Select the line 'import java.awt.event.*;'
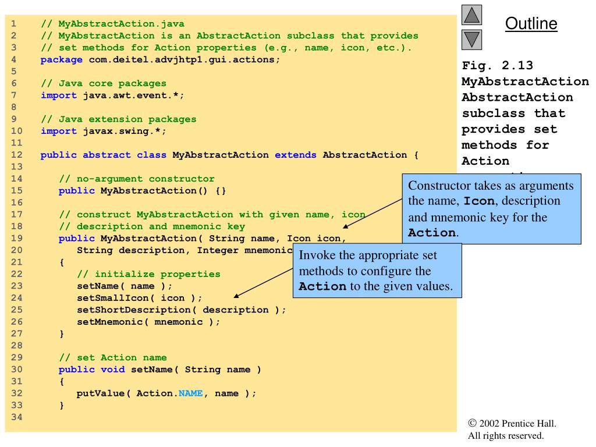 click(x=112, y=95)
